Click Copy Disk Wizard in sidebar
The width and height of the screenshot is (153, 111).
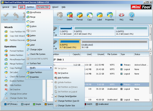point(17,36)
